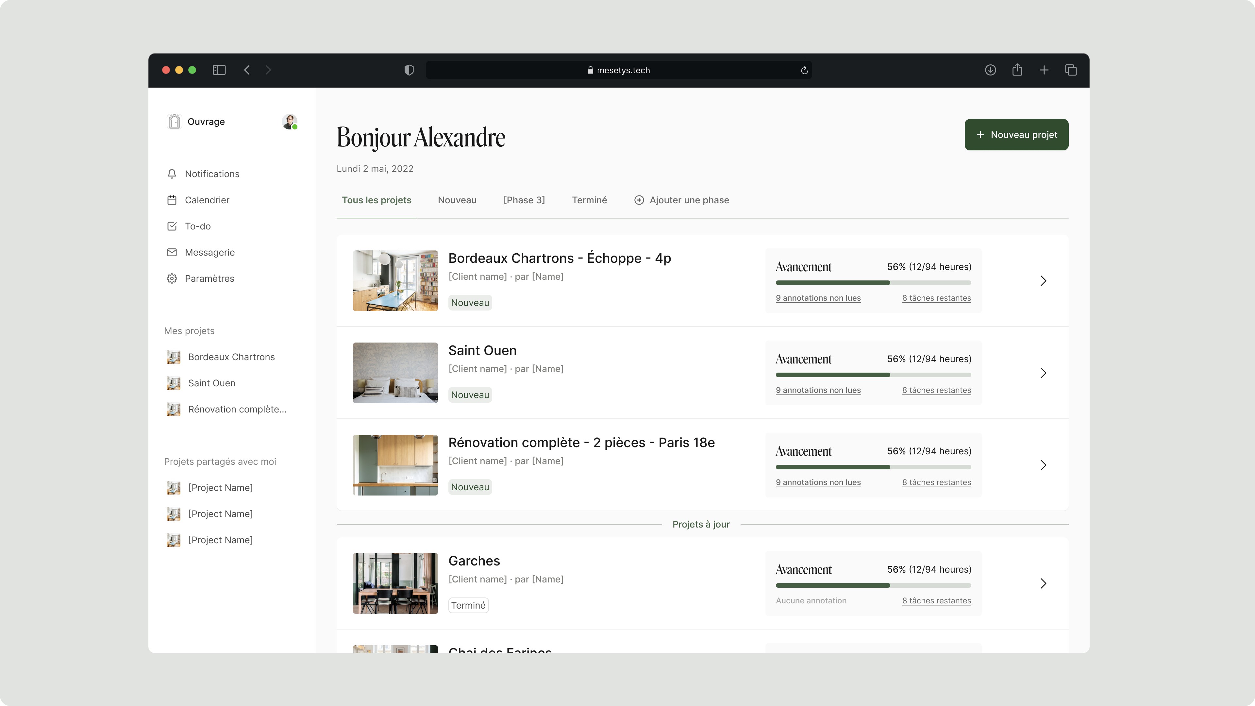1255x706 pixels.
Task: Click the Saint Ouen progress bar
Action: pos(873,375)
